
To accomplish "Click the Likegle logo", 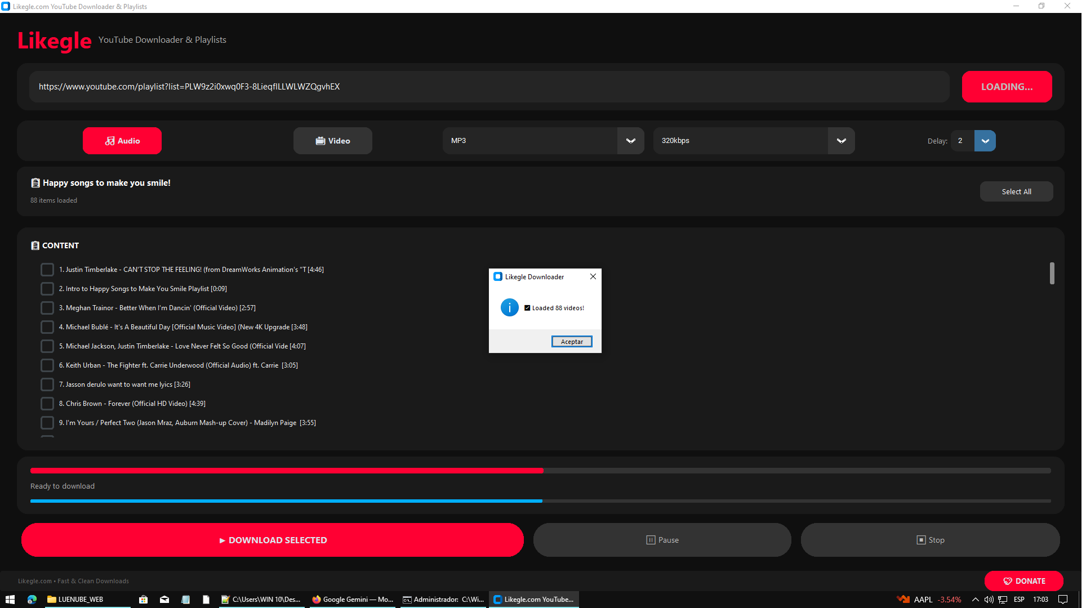I will click(54, 41).
